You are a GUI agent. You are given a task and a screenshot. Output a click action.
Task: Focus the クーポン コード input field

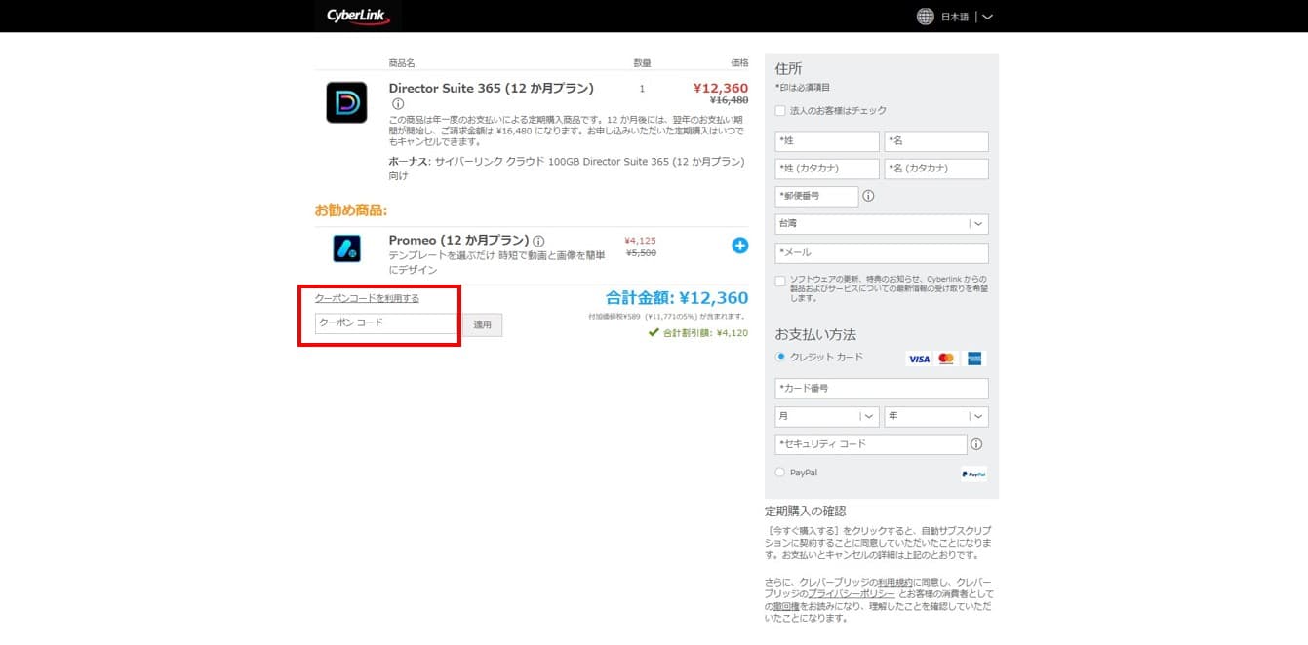pos(386,323)
